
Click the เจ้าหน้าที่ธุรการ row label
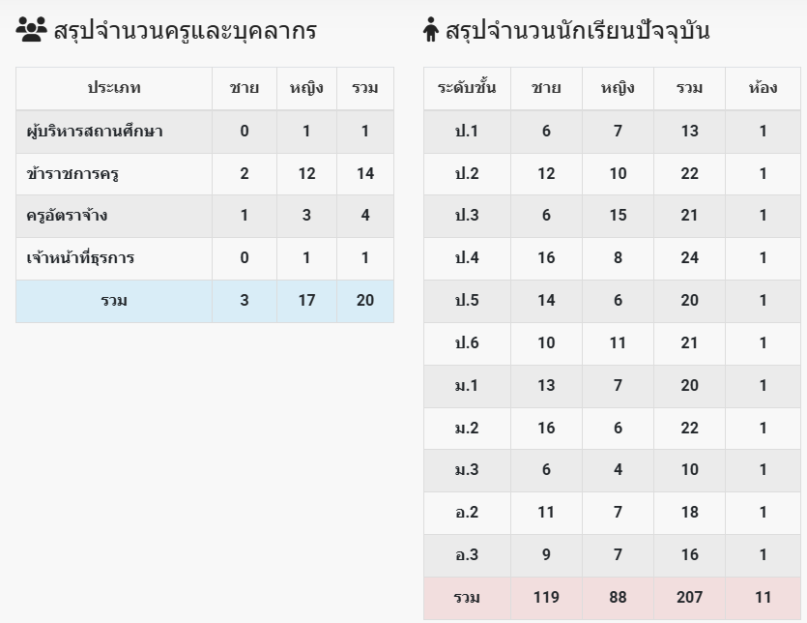[x=80, y=258]
